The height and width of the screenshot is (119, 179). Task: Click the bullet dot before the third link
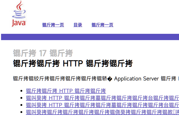click(x=21, y=105)
